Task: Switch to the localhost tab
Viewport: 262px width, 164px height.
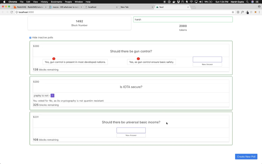Action: point(102,7)
